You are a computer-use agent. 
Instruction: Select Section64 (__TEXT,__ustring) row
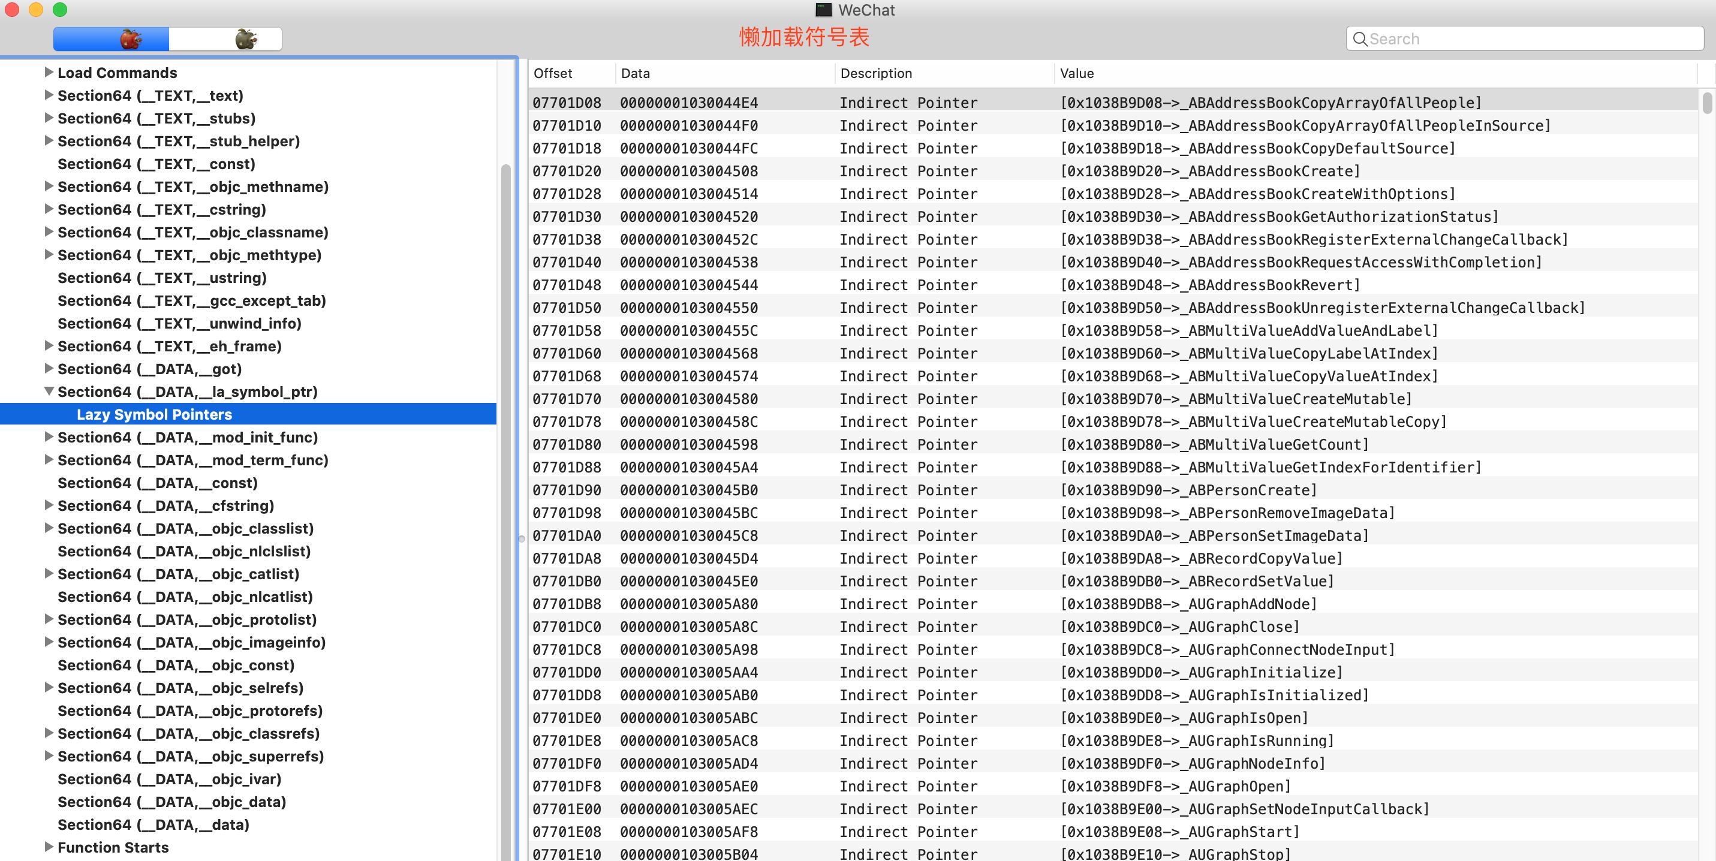coord(248,278)
